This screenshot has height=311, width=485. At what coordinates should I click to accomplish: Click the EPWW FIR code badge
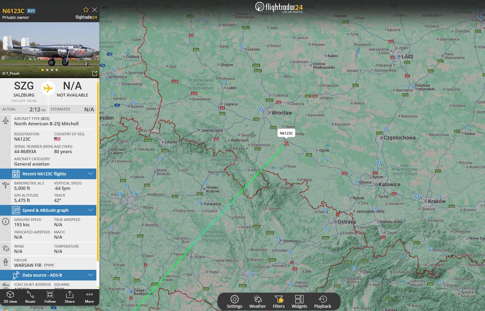48,265
